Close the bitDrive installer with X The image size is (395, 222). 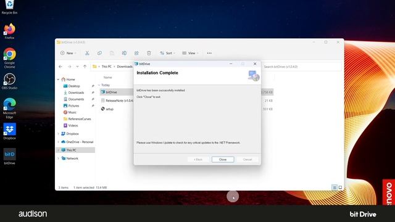click(255, 64)
